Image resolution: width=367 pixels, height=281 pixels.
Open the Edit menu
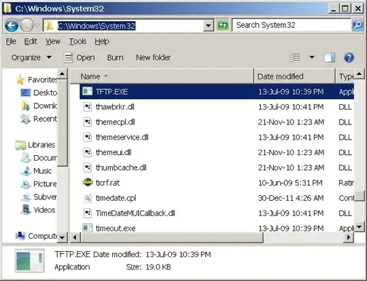click(x=31, y=42)
